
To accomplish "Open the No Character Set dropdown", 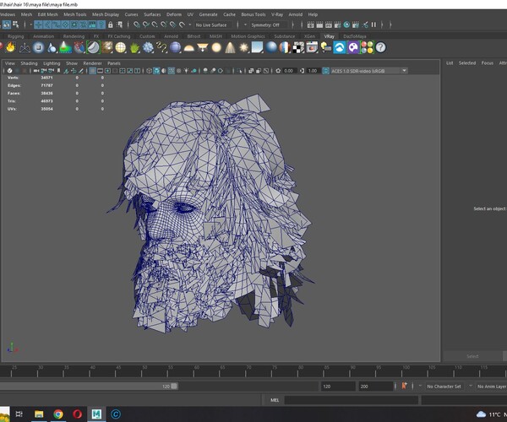I will [x=444, y=387].
